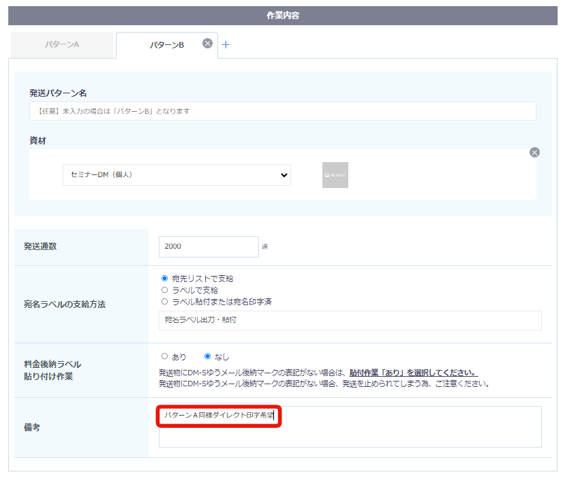Expand the material dropdown chevron arrow

(284, 175)
